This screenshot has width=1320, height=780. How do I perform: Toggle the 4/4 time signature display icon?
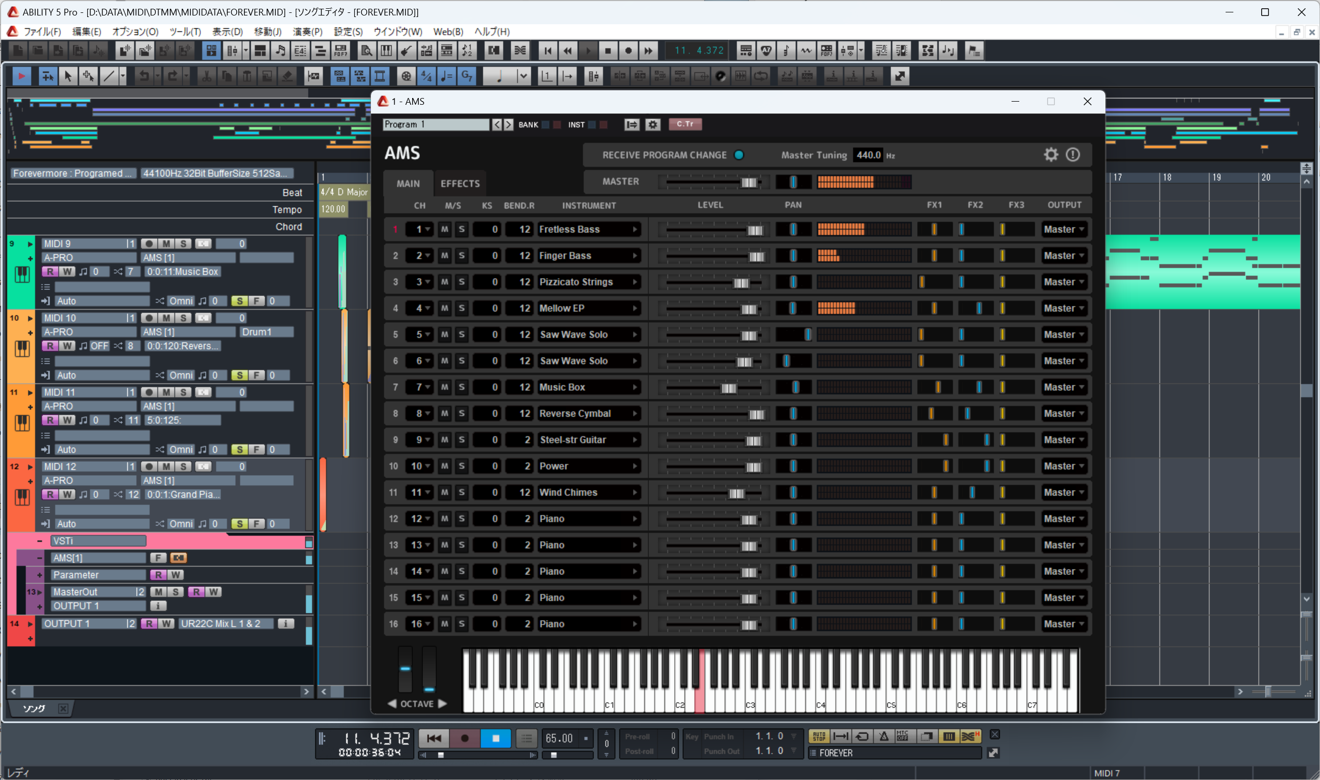pos(426,76)
